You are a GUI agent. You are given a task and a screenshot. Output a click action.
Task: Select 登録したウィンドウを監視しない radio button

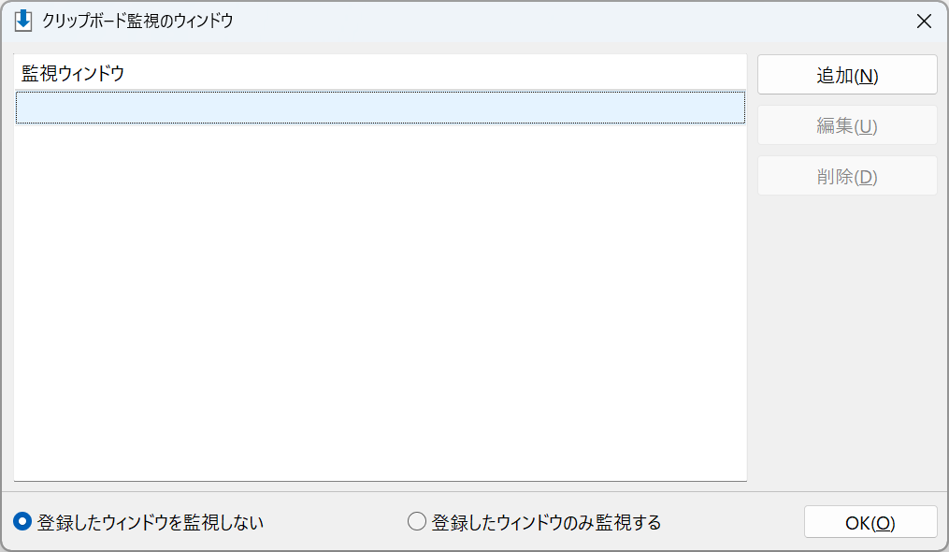point(22,522)
